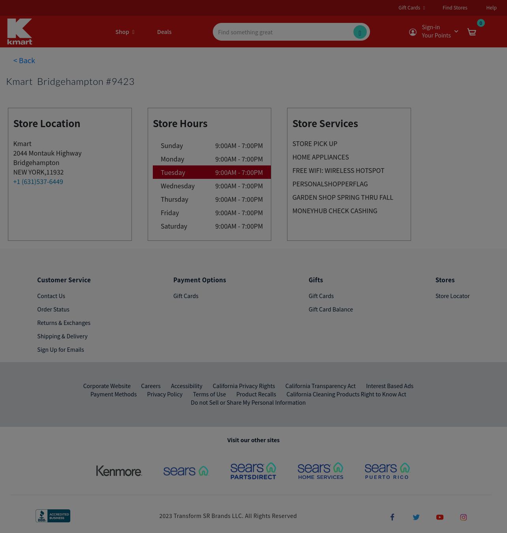Screen dimensions: 507x533
Task: Visit Sears Puerto Rico logo
Action: pos(387,471)
